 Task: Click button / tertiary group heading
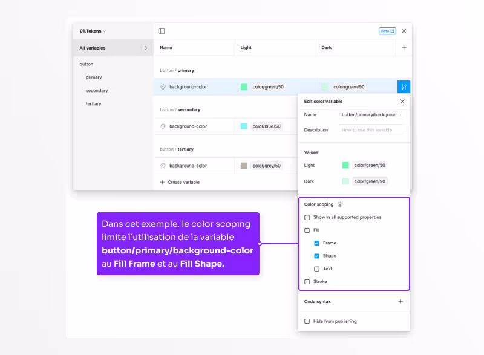177,149
